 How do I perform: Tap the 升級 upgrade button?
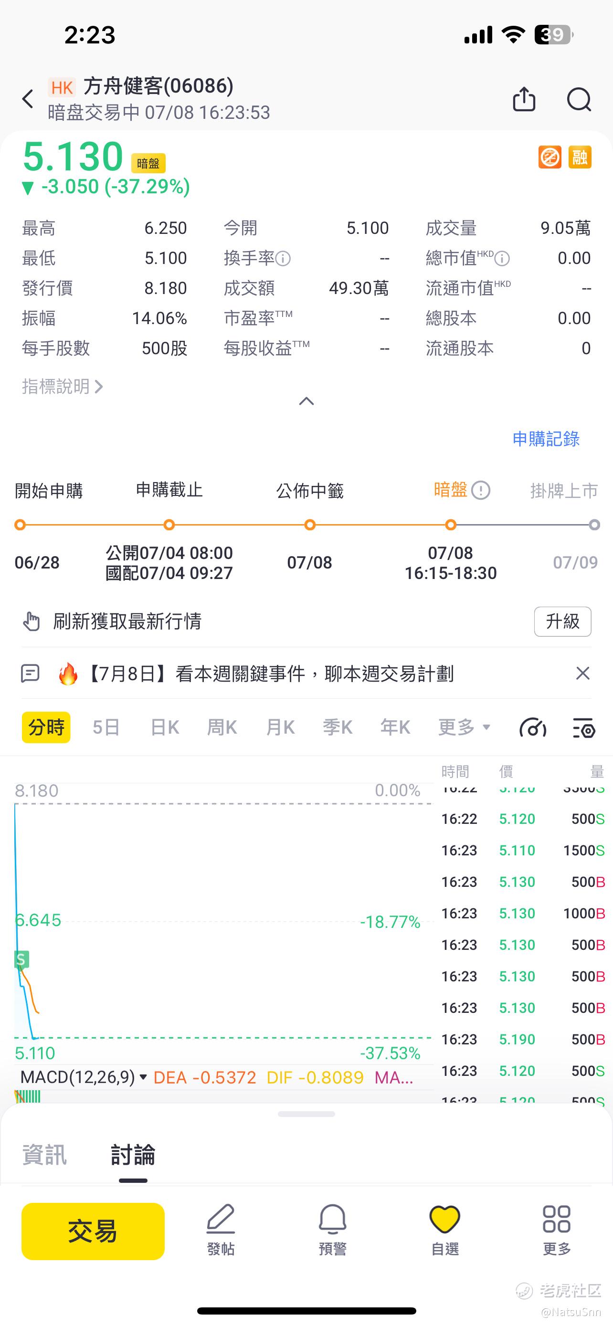pyautogui.click(x=562, y=621)
